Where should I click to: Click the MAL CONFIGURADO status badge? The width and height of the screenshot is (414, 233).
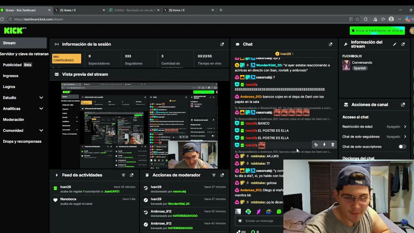(67, 59)
